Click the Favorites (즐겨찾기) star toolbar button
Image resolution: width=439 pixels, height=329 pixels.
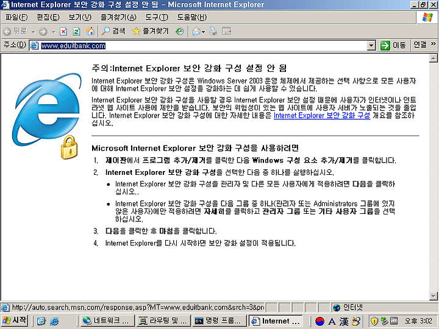click(x=151, y=31)
